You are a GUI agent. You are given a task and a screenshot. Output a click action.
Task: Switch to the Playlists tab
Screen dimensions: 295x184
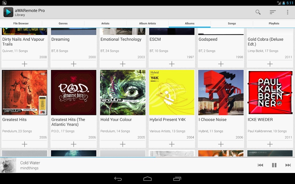[x=274, y=24]
